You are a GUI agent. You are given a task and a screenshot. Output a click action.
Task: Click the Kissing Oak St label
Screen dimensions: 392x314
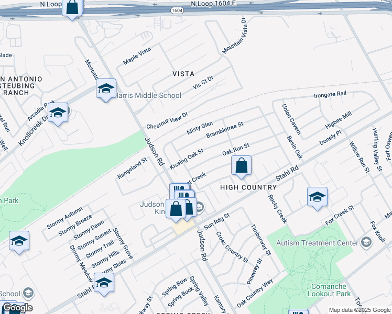click(x=187, y=159)
